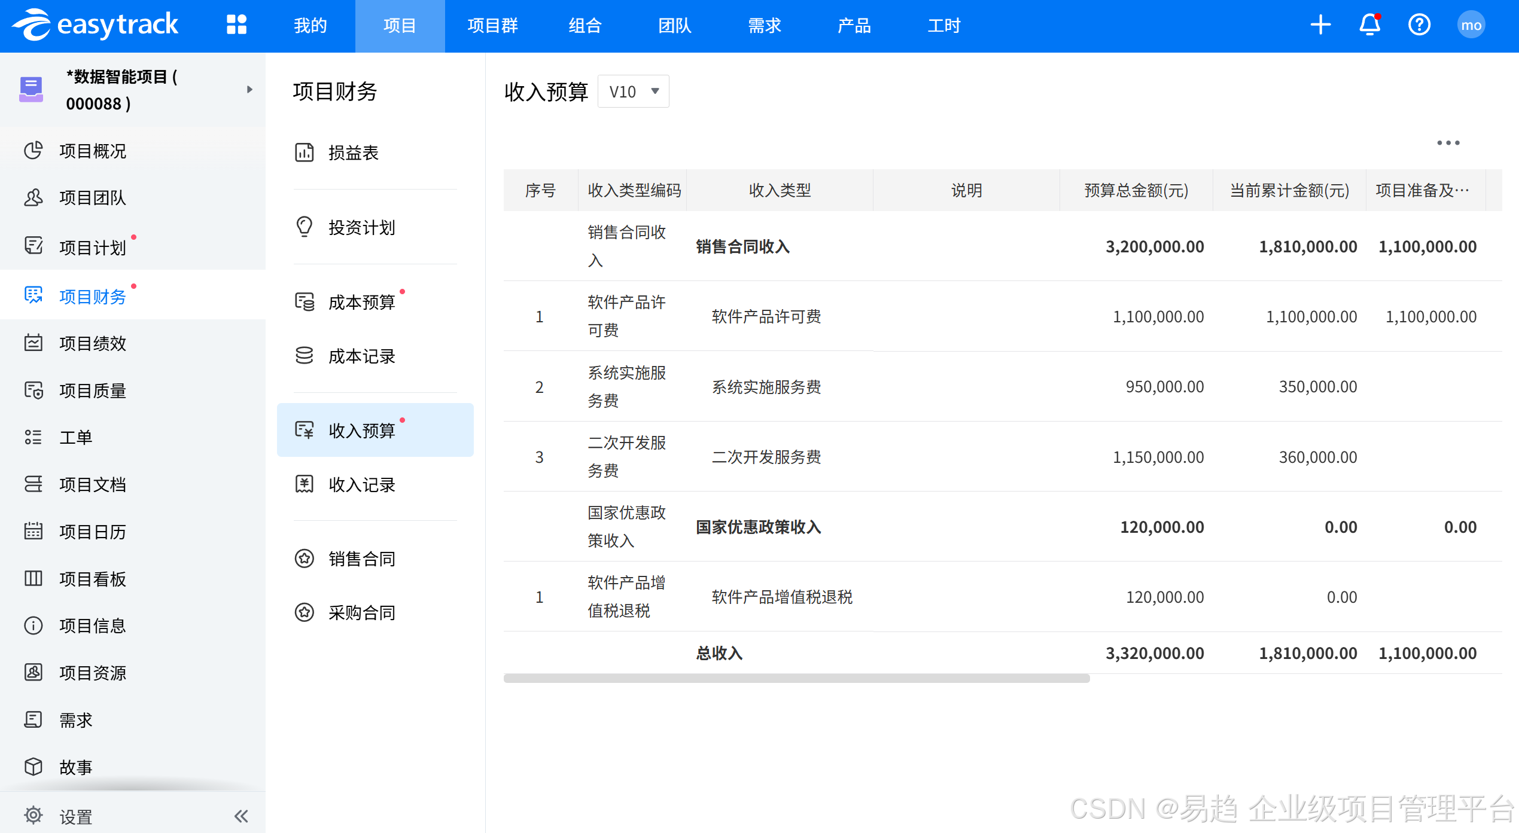Open 成本预算 in finance menu

point(361,302)
